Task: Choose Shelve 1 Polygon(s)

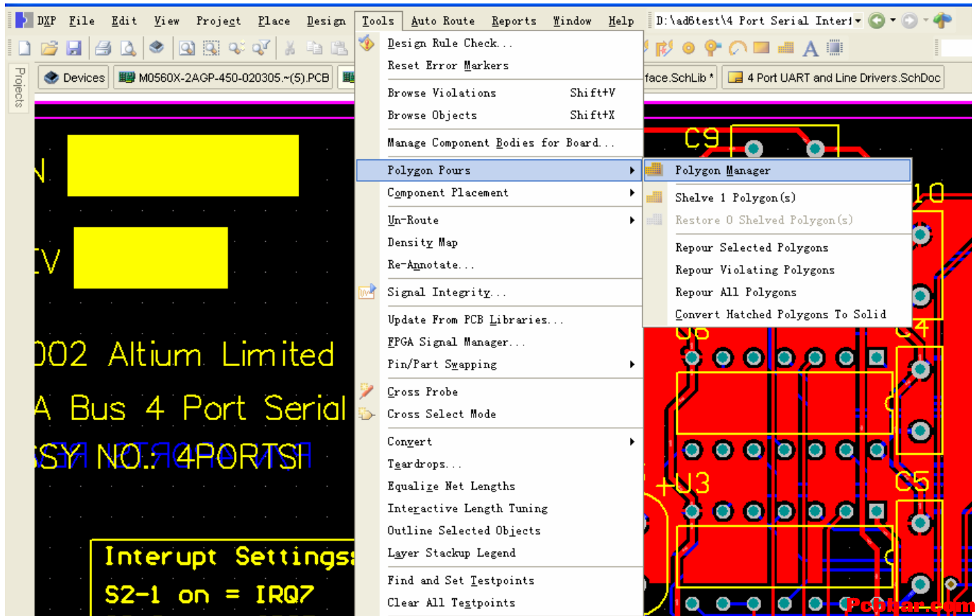Action: click(777, 198)
